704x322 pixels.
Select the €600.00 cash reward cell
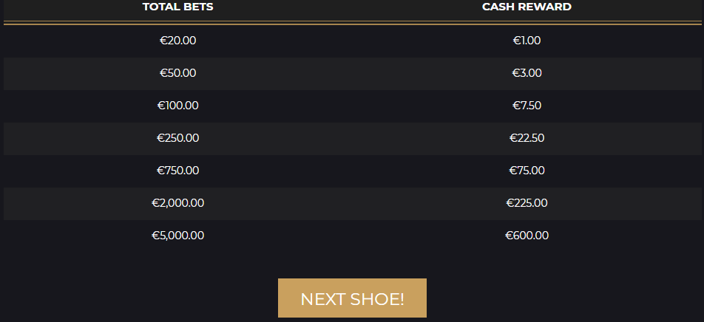527,236
